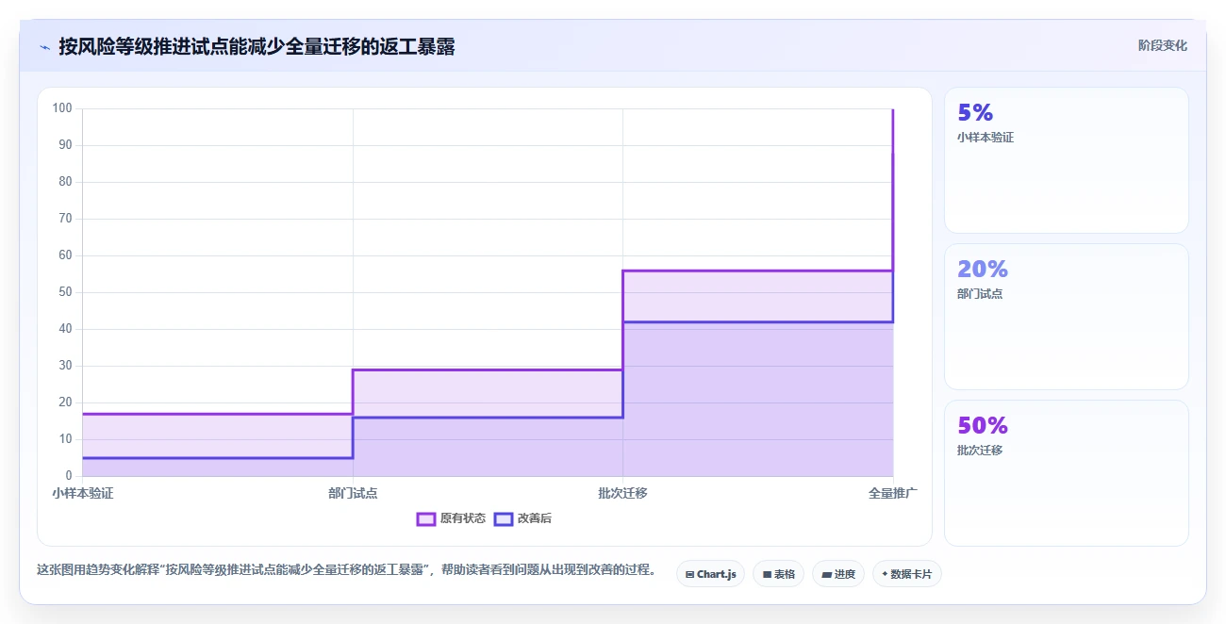Click the header icon beside the title

coord(44,46)
